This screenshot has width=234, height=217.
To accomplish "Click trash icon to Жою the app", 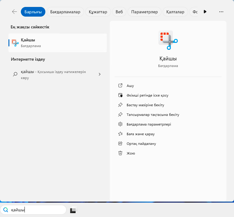I will 120,153.
